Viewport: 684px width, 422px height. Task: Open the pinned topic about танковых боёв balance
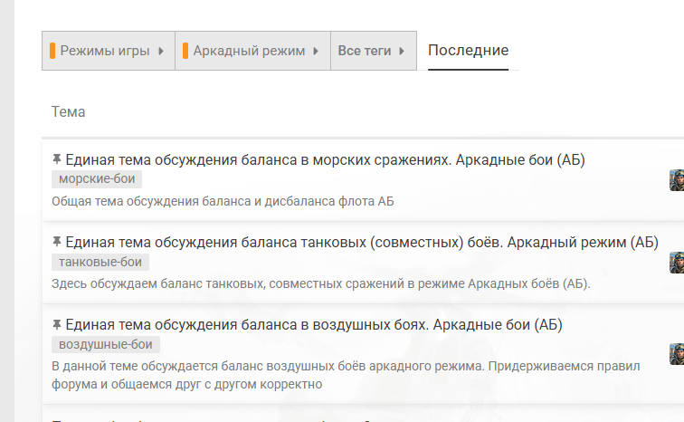[362, 242]
